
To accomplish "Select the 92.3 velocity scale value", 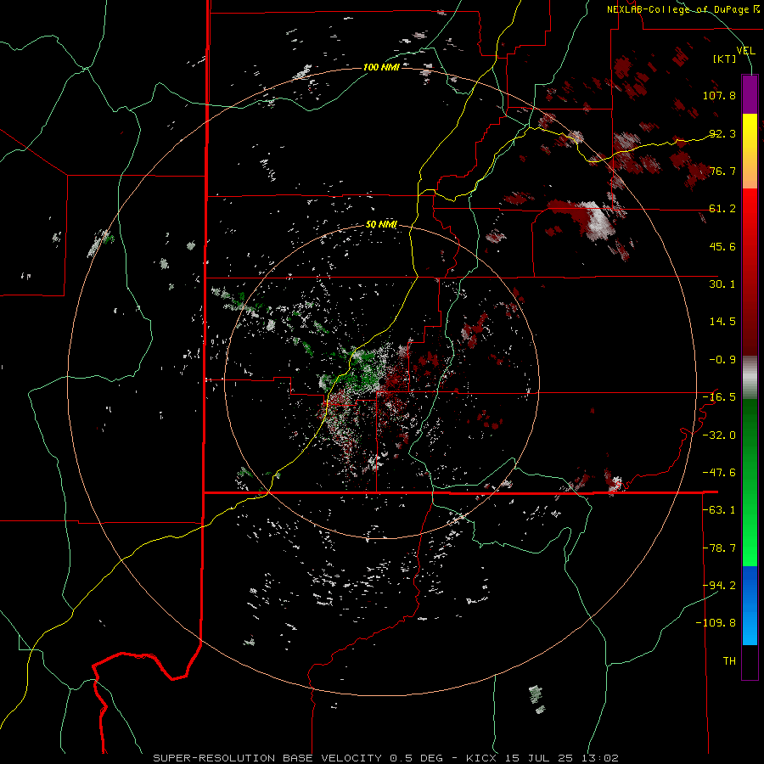I will (722, 133).
